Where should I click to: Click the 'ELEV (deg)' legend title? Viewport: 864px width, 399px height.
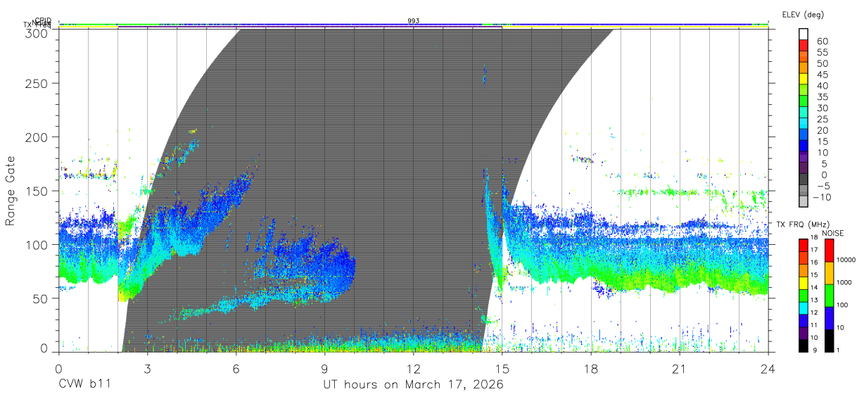tap(803, 15)
